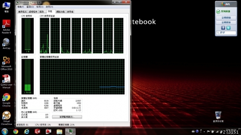The image size is (241, 135).
Task: Open SolidWorks from the taskbar
Action: (x=37, y=132)
